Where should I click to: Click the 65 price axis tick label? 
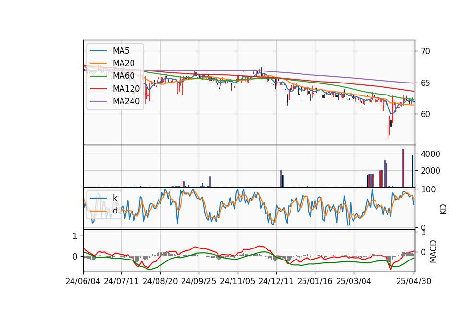pyautogui.click(x=425, y=83)
